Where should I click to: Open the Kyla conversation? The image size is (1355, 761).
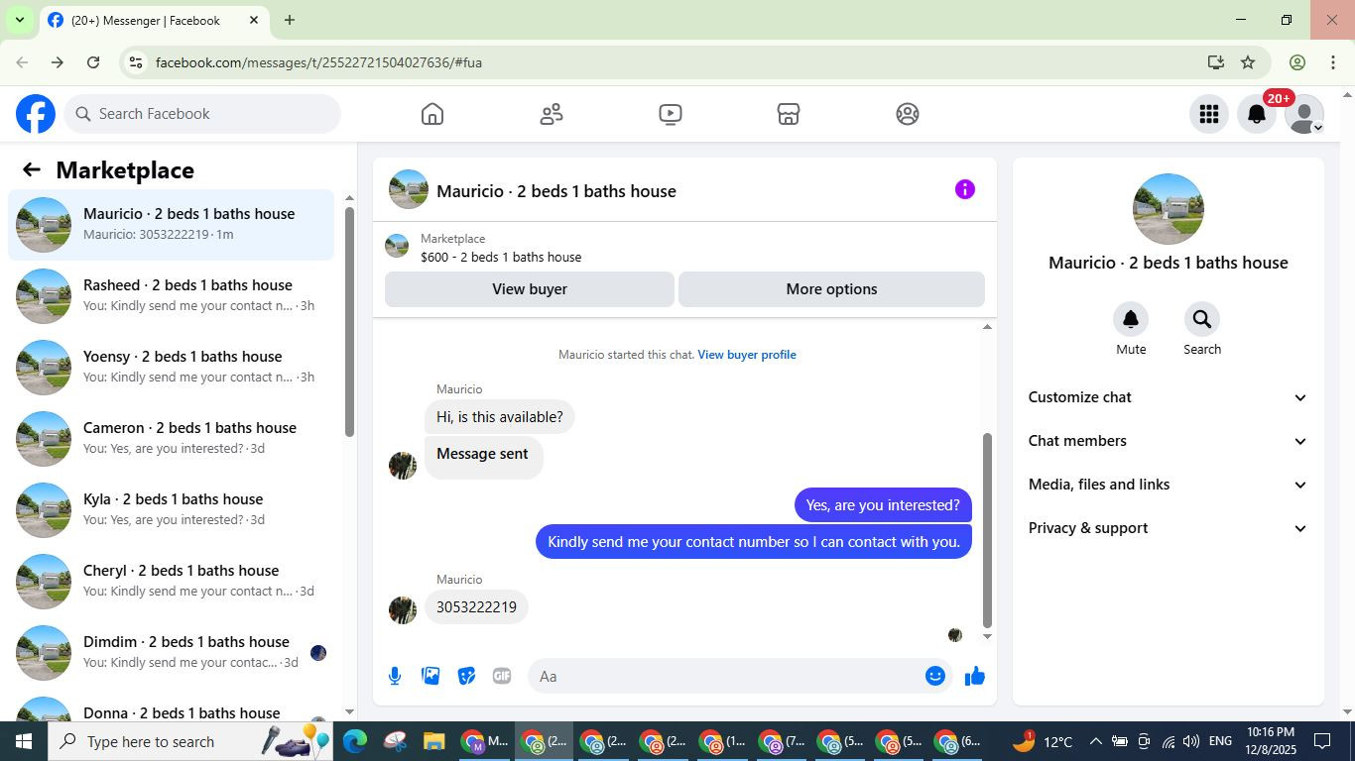(x=172, y=509)
